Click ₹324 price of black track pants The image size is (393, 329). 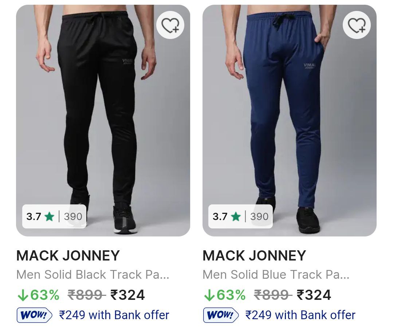[127, 295]
